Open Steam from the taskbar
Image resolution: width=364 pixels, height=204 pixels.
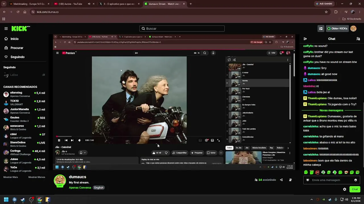(x=23, y=199)
